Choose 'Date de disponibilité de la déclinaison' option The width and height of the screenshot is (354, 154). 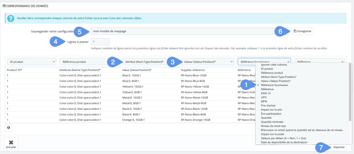point(284,142)
